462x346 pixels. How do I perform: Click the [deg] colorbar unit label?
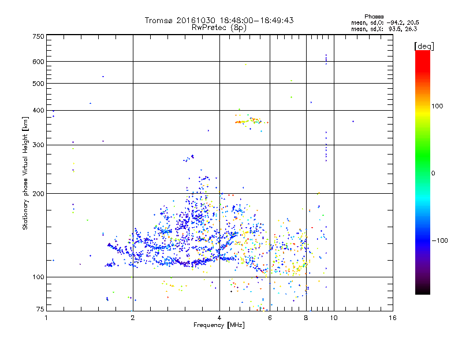(x=424, y=46)
